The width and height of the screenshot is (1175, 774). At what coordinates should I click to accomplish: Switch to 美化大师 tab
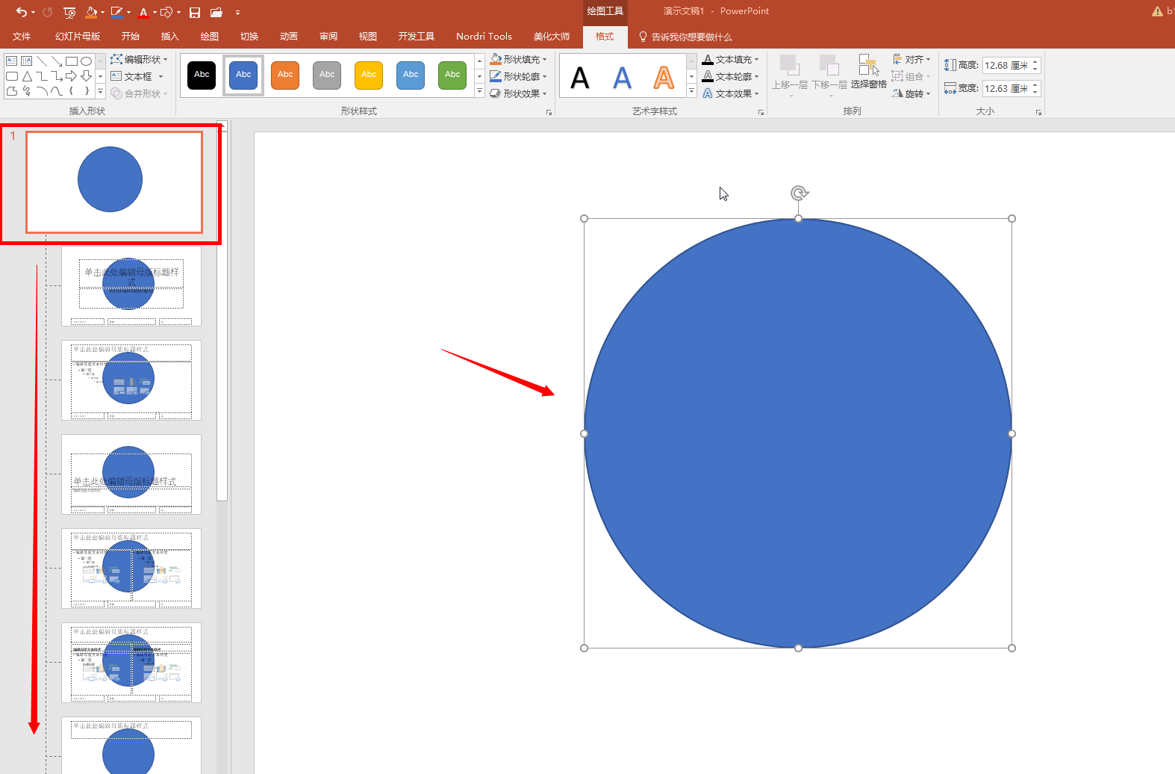pos(552,36)
